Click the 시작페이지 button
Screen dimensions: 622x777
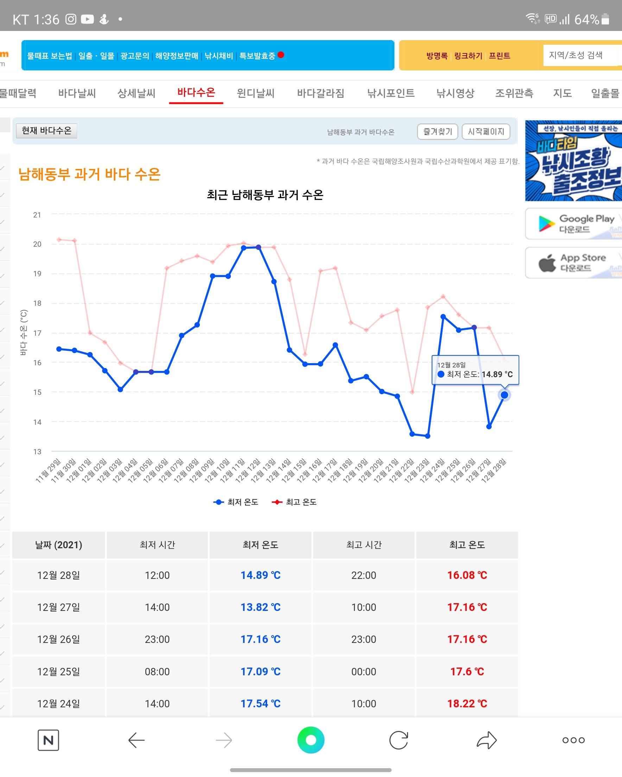point(486,132)
